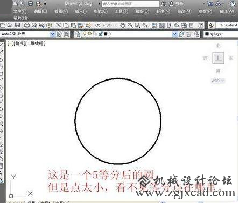239x204 pixels.
Task: Expand the Undo history dropdown arrow
Action: pyautogui.click(x=103, y=25)
